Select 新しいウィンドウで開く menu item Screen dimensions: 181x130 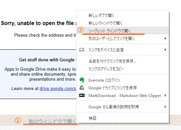tap(123, 23)
